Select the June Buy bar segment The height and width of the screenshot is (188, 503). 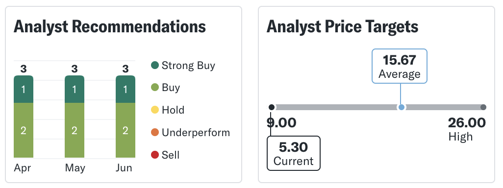point(126,130)
